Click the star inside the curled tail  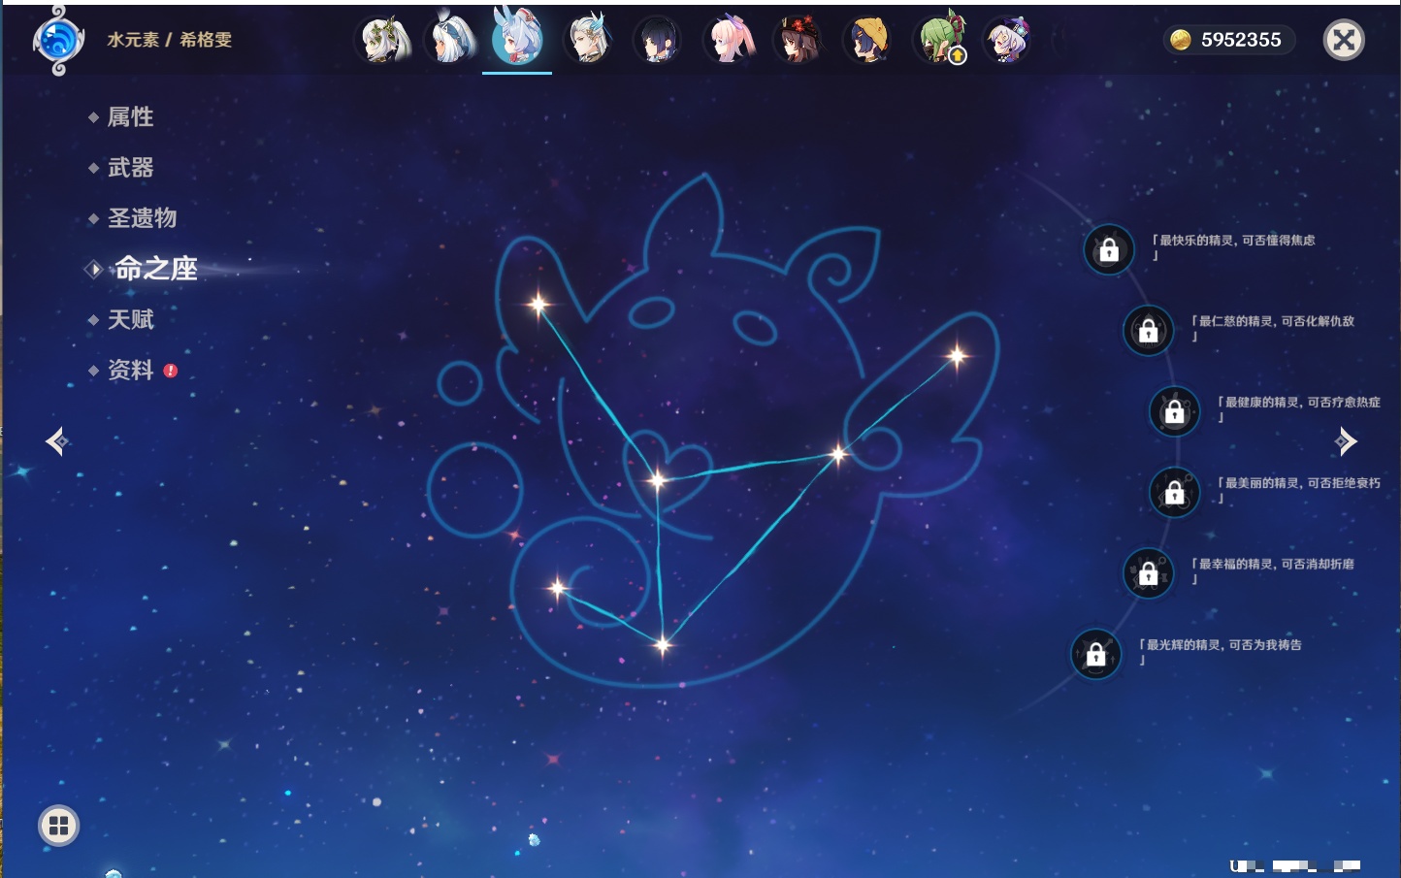(x=557, y=588)
